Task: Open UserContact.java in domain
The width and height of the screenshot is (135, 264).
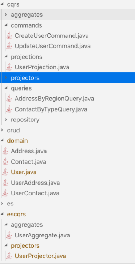Action: (35, 193)
